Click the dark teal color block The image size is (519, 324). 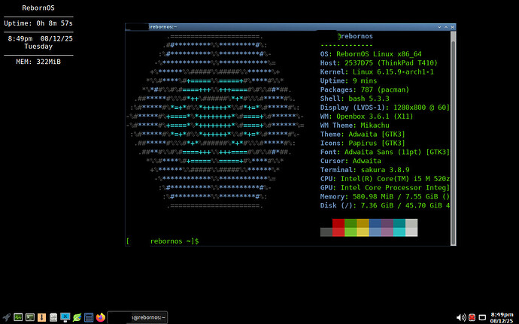point(399,223)
